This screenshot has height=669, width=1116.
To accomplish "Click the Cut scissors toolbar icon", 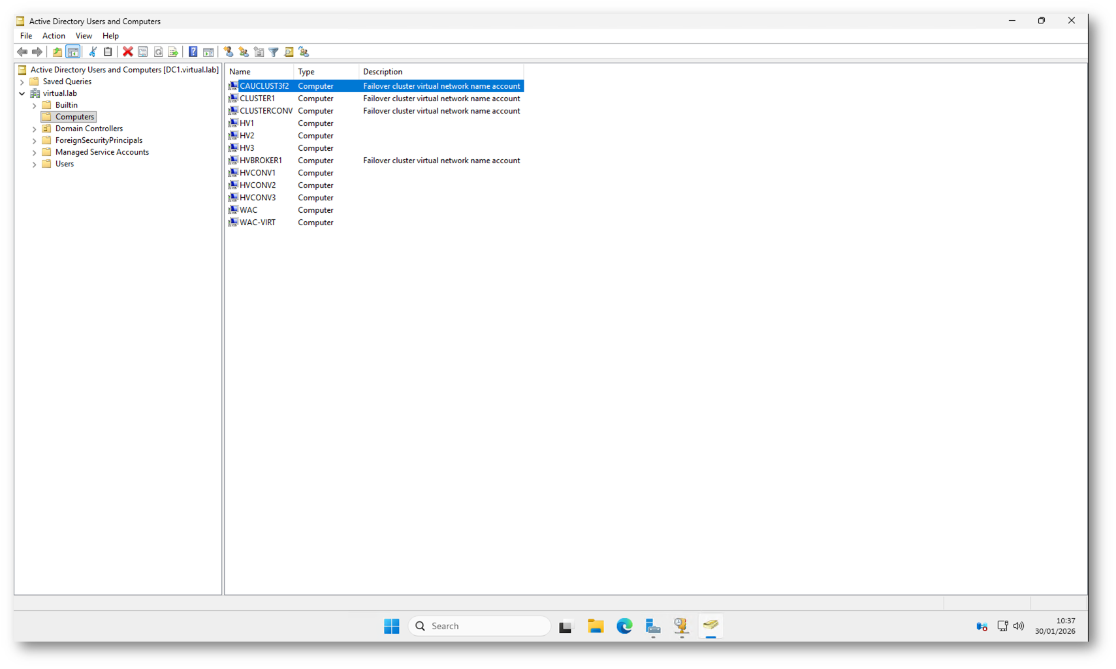I will point(93,52).
